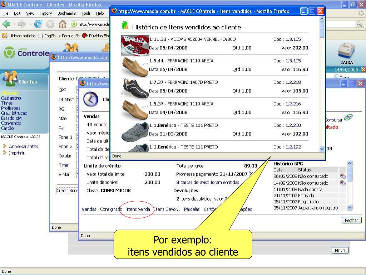
Task: Click the SPC icon on the 14/02/2008 row
Action: 343,183
